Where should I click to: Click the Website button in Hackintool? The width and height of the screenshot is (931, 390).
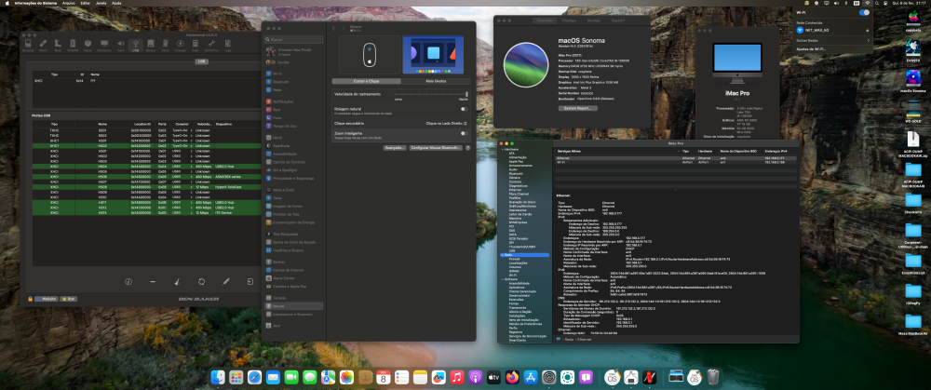(47, 299)
